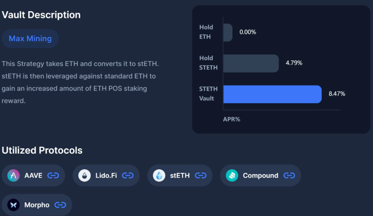Click the Morpho butterfly logo icon

click(x=13, y=205)
